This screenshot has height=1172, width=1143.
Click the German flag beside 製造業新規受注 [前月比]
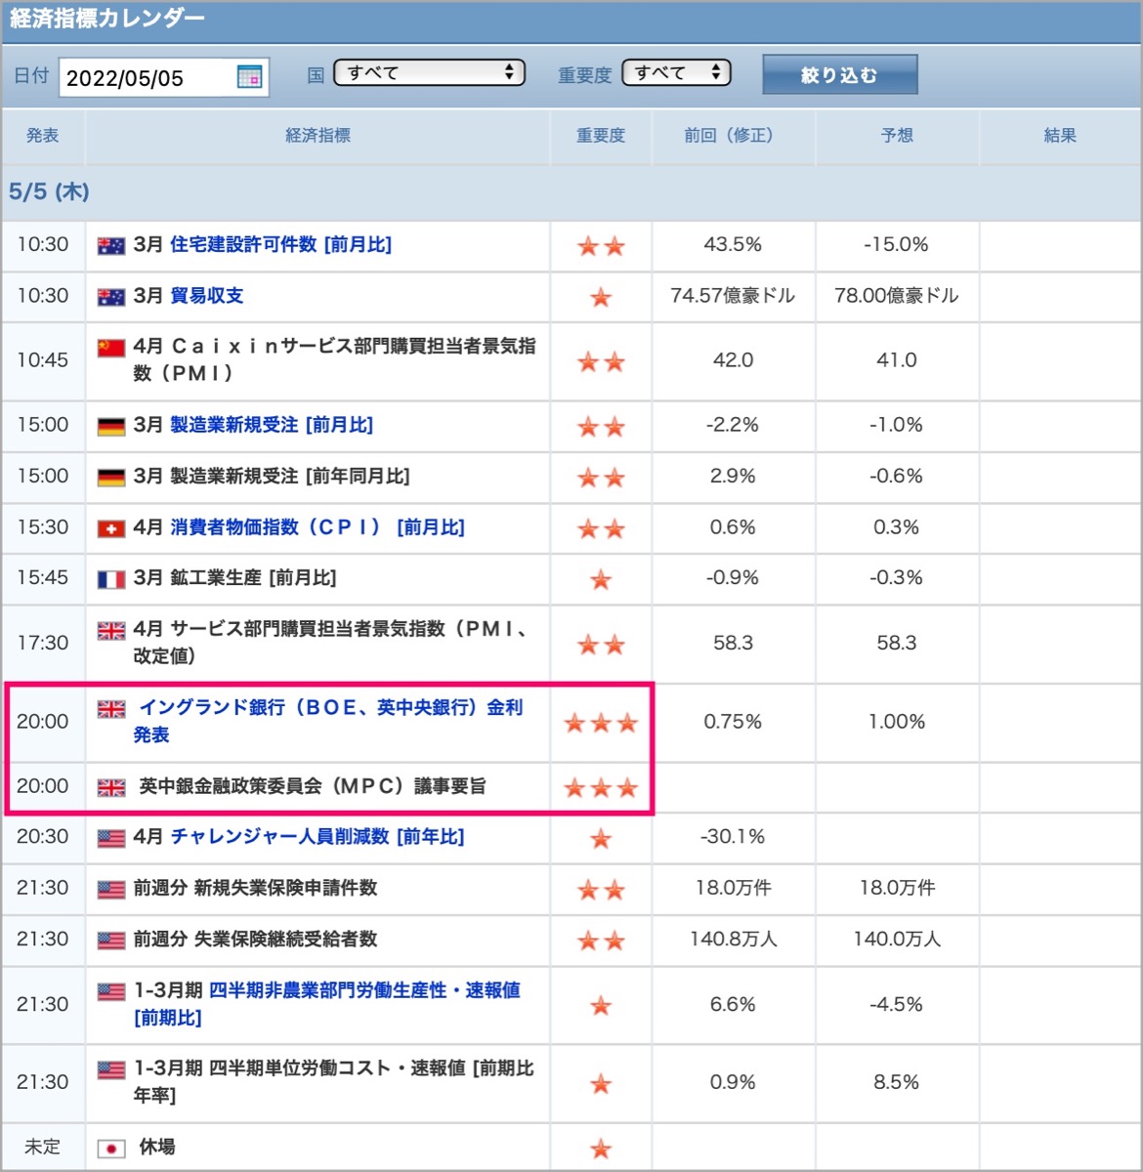tap(111, 427)
